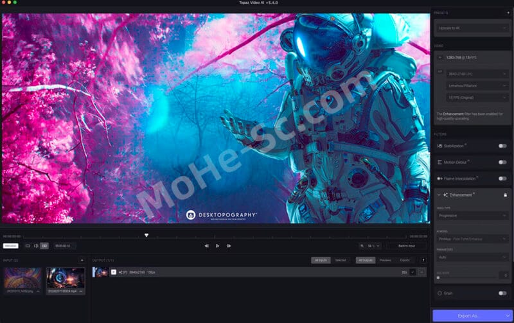This screenshot has width=514, height=323.
Task: Switch to Previews filter tab
Action: click(385, 261)
